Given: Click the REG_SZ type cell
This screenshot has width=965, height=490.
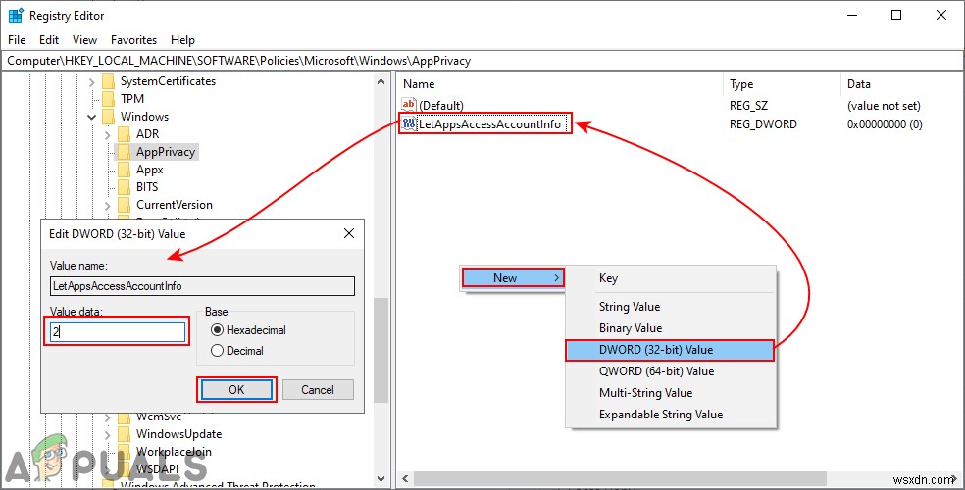Looking at the screenshot, I should pos(748,106).
